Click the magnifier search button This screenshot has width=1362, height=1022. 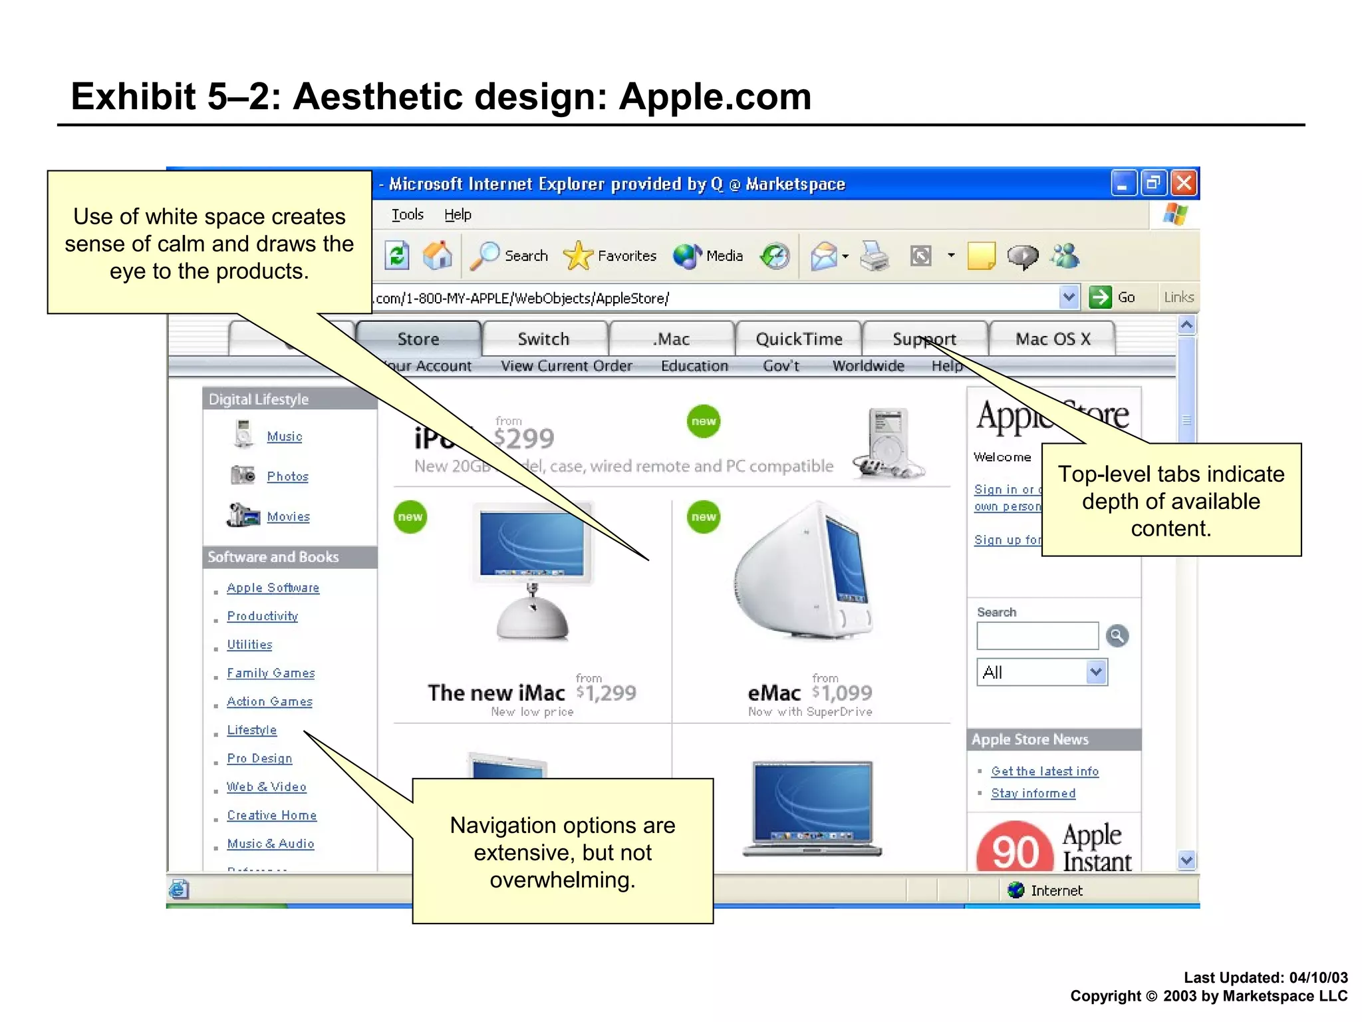click(1117, 635)
